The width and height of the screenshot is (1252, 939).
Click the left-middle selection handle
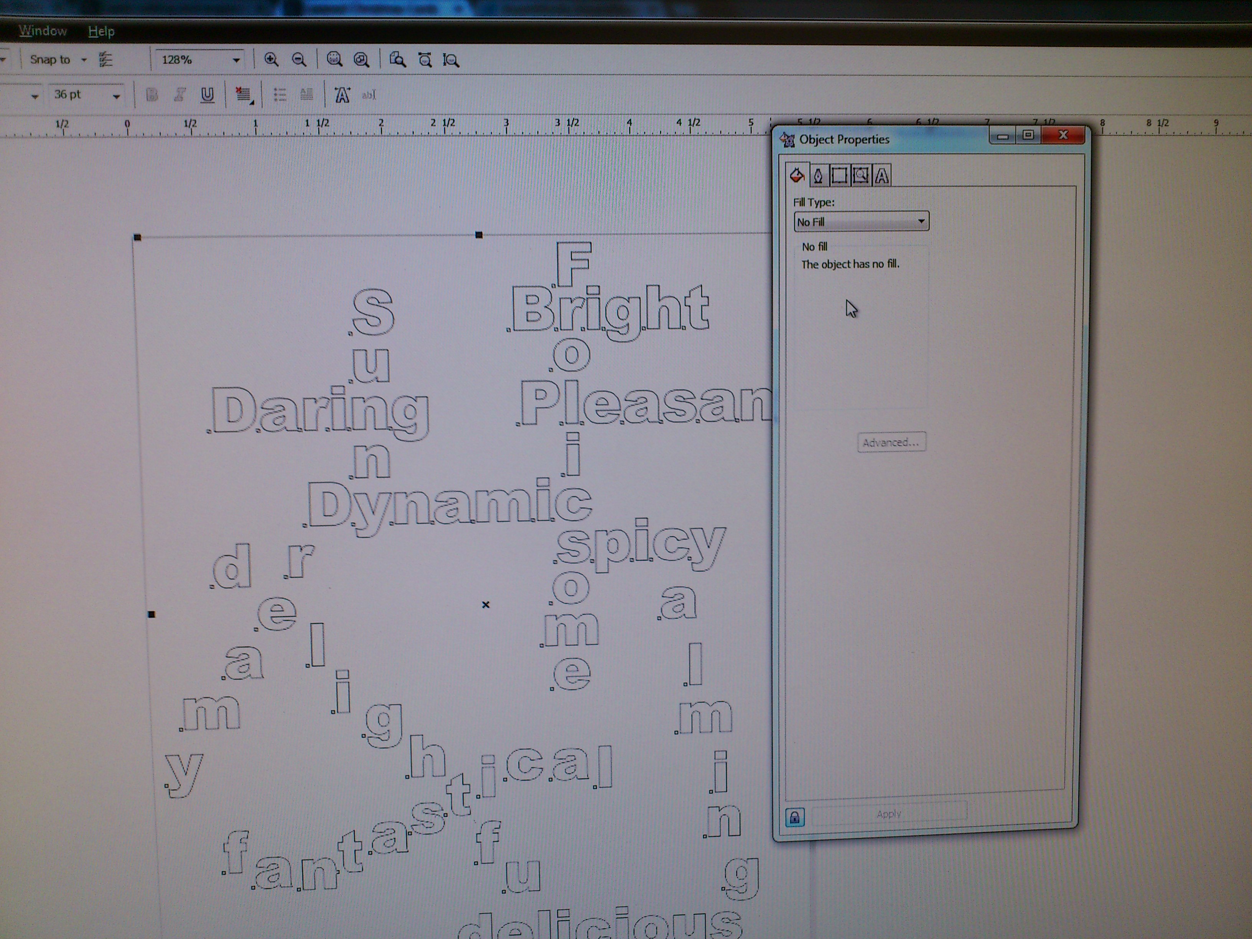151,614
